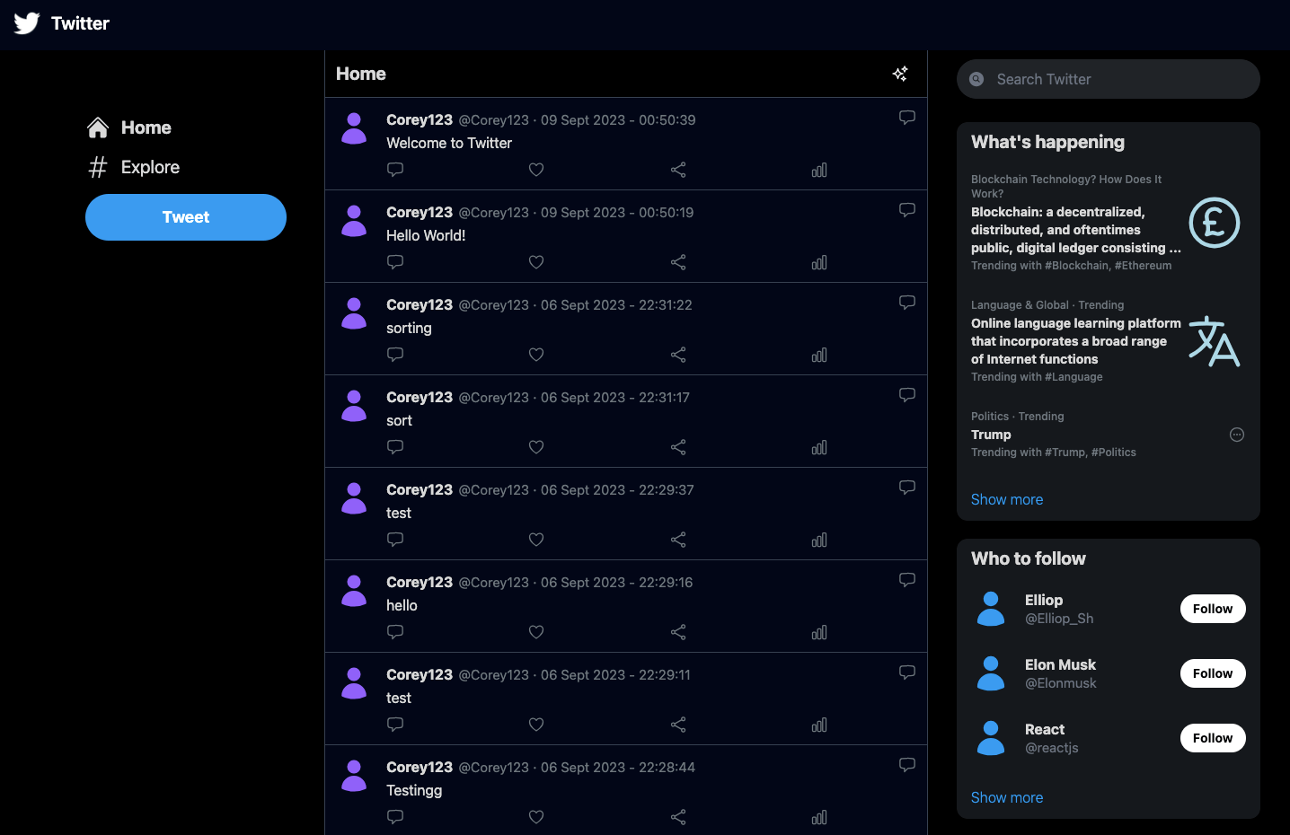Share the 'Welcome to Twitter' tweet
Image resolution: width=1290 pixels, height=835 pixels.
coord(678,170)
